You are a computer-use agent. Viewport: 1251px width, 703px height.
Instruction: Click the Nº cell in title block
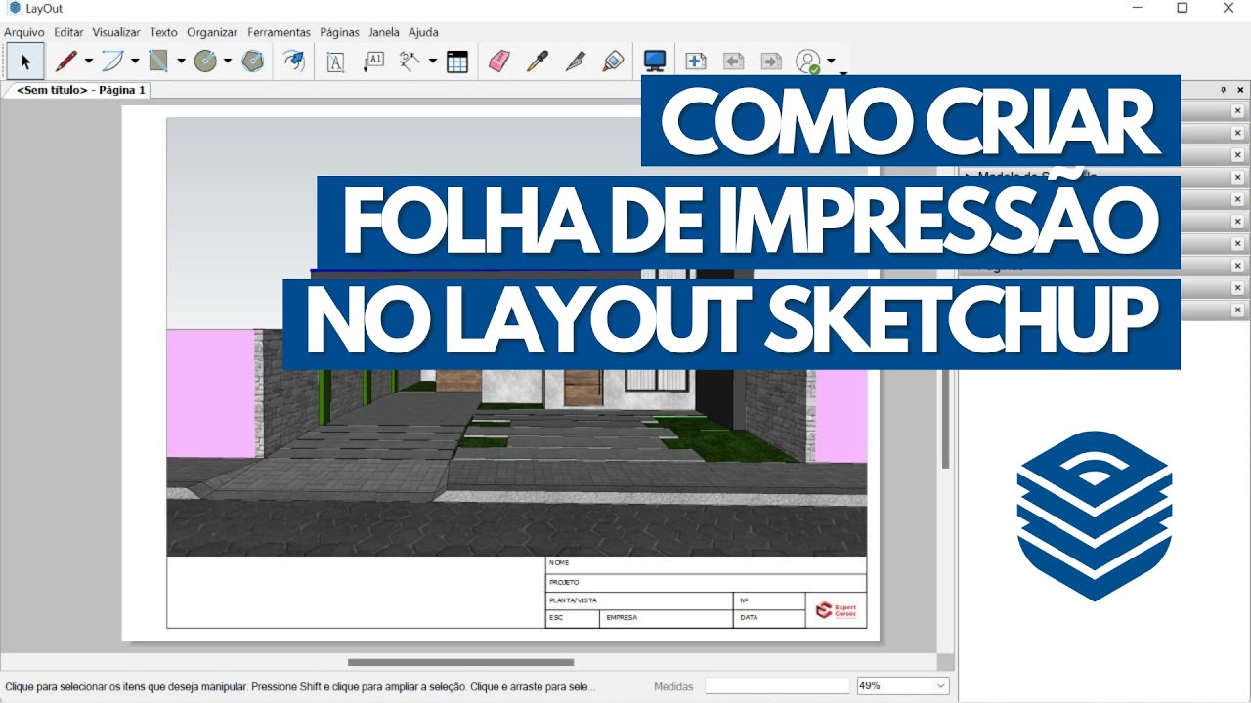pos(770,600)
